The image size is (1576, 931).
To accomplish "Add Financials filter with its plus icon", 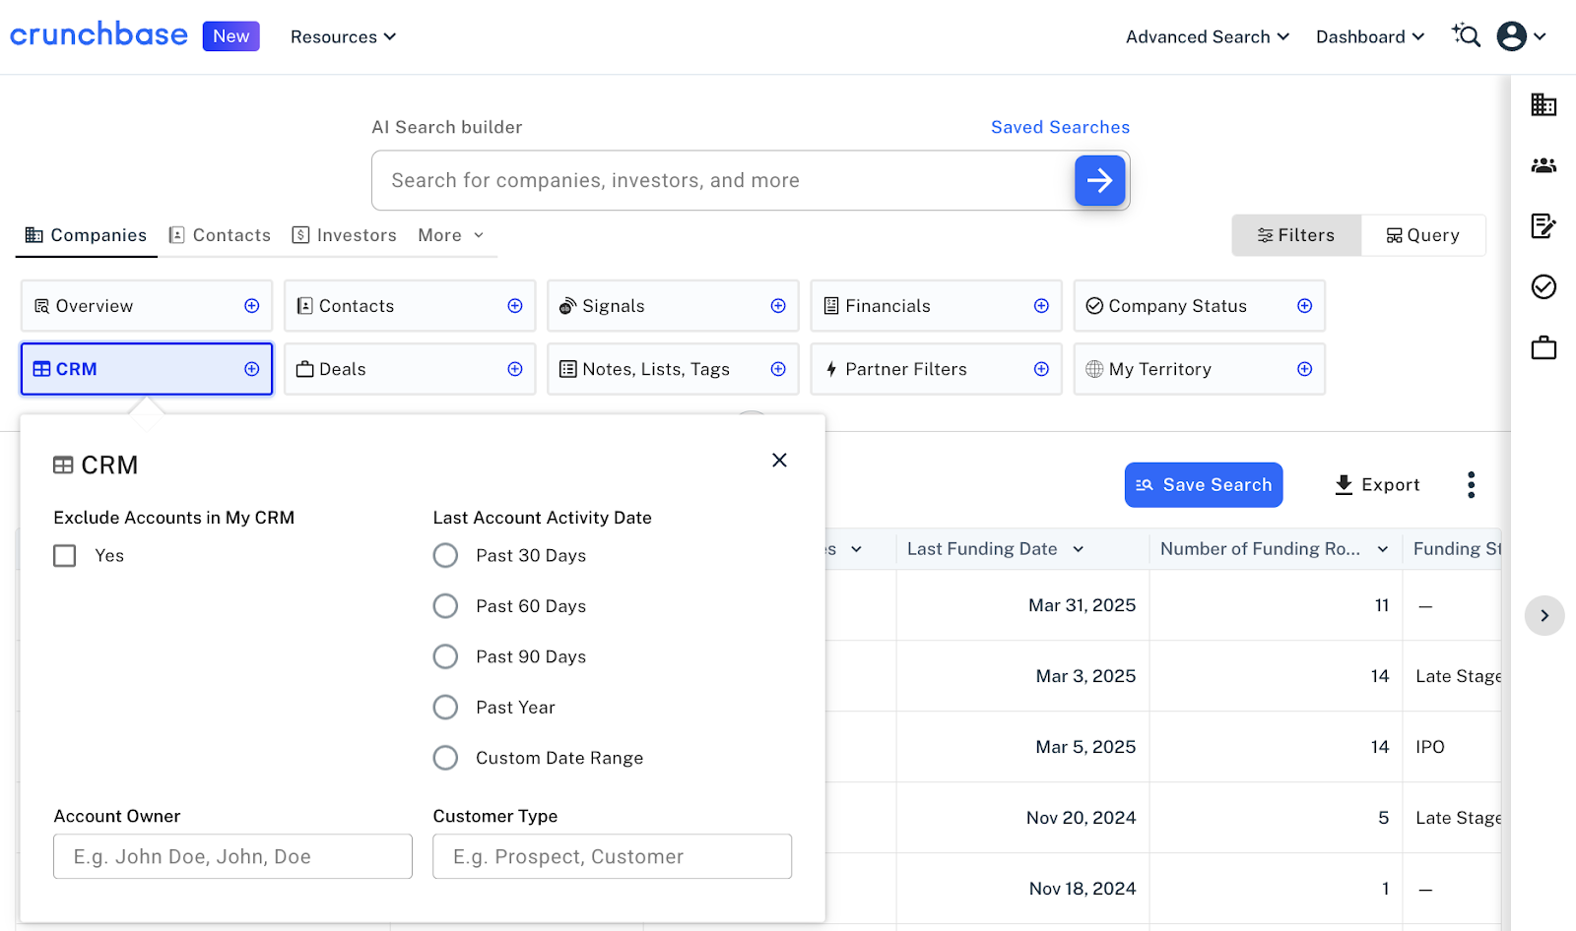I will [1041, 306].
